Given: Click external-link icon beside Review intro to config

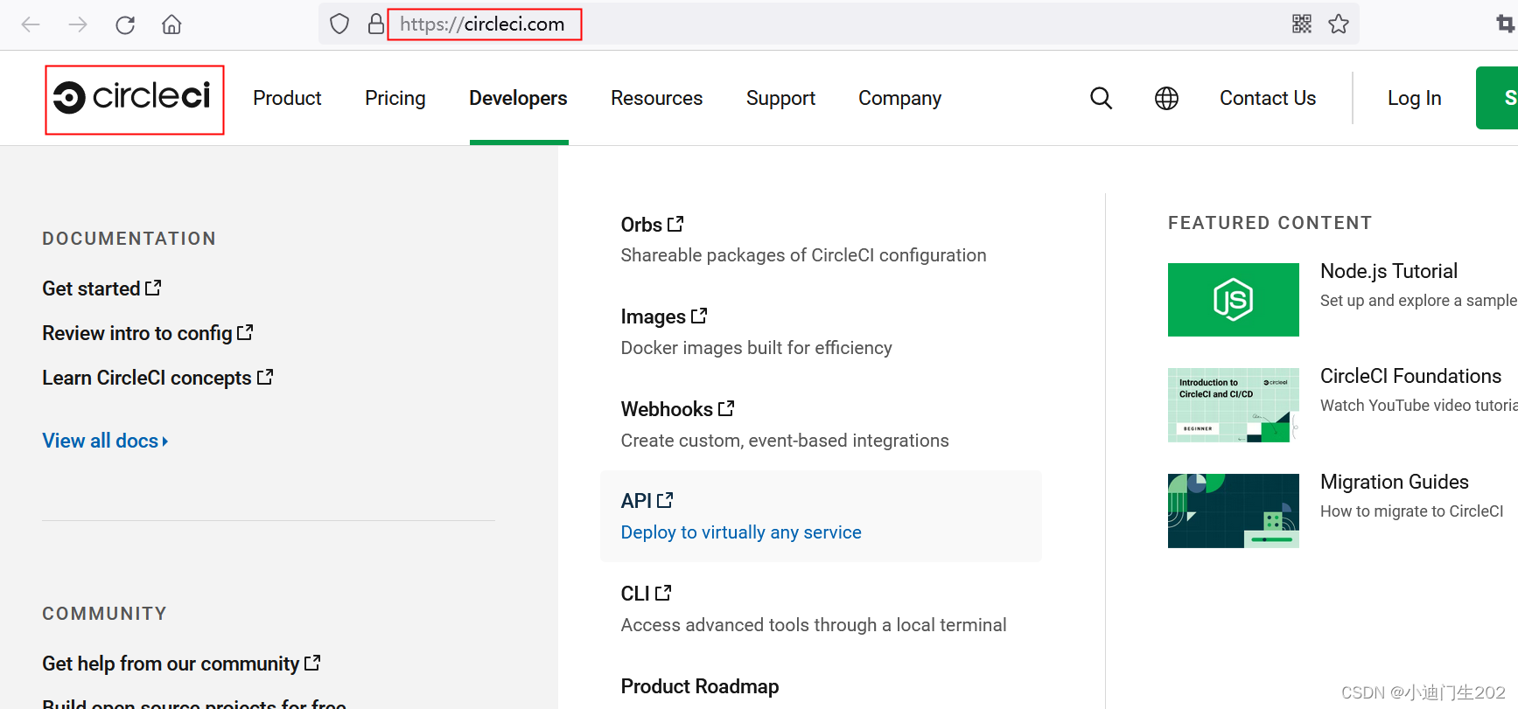Looking at the screenshot, I should (x=245, y=332).
